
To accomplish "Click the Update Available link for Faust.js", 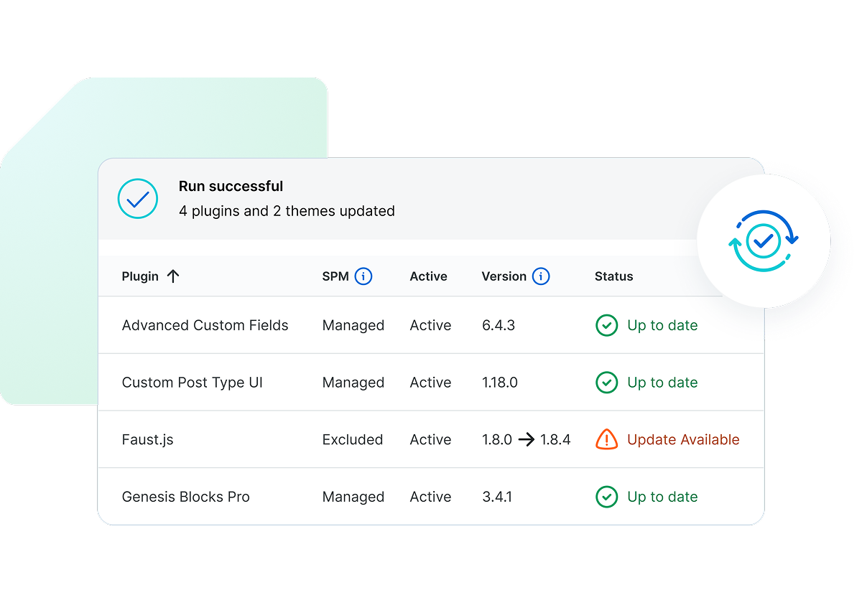I will (683, 439).
